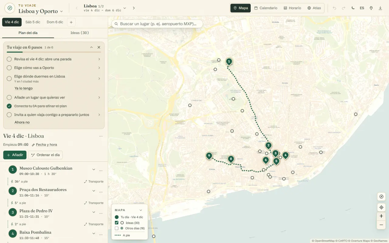Collapse the Mapa legend panel

coord(141,210)
